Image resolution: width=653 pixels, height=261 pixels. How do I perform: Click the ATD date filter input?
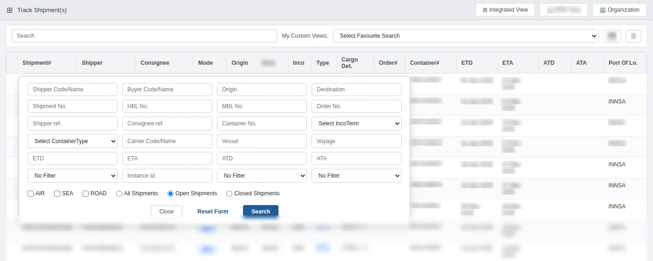point(262,158)
